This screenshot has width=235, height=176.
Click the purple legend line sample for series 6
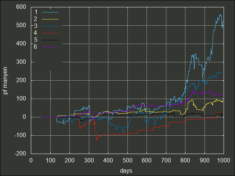(x=50, y=47)
